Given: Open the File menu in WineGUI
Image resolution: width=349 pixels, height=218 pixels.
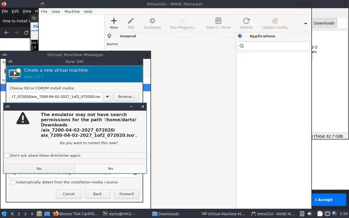Looking at the screenshot, I should [44, 11].
